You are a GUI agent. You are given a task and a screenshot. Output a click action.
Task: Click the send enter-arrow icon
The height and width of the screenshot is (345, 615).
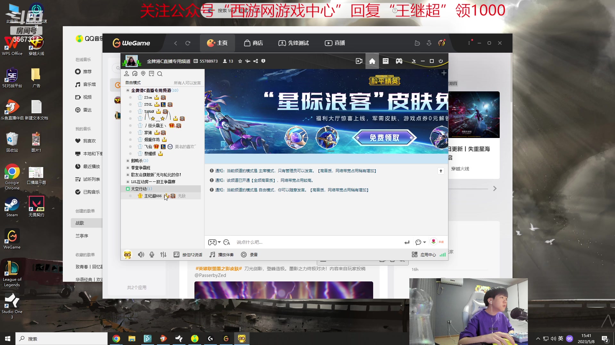[407, 242]
